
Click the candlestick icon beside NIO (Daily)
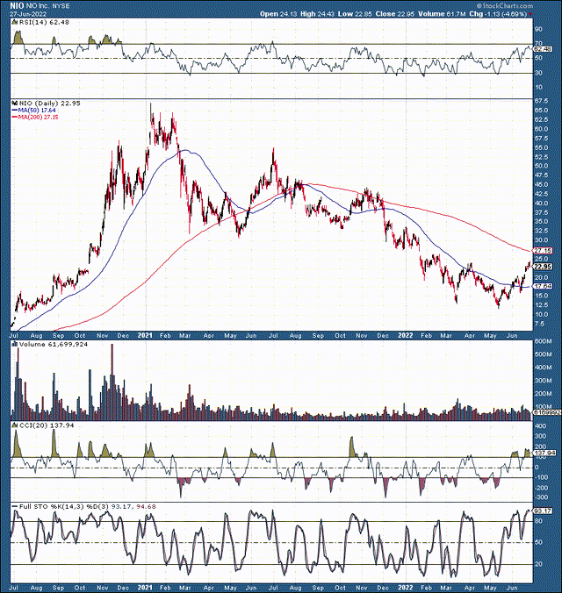click(x=15, y=103)
